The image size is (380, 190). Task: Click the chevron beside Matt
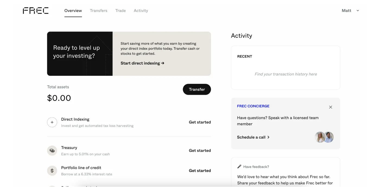click(x=358, y=11)
